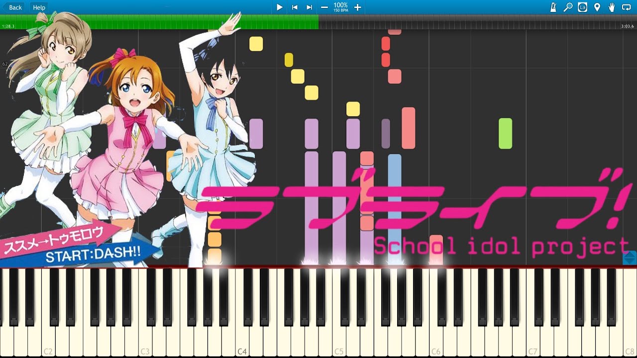This screenshot has width=637, height=358.
Task: Open the Help menu
Action: point(39,7)
